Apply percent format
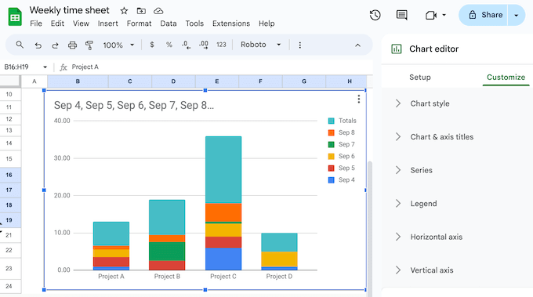 169,45
